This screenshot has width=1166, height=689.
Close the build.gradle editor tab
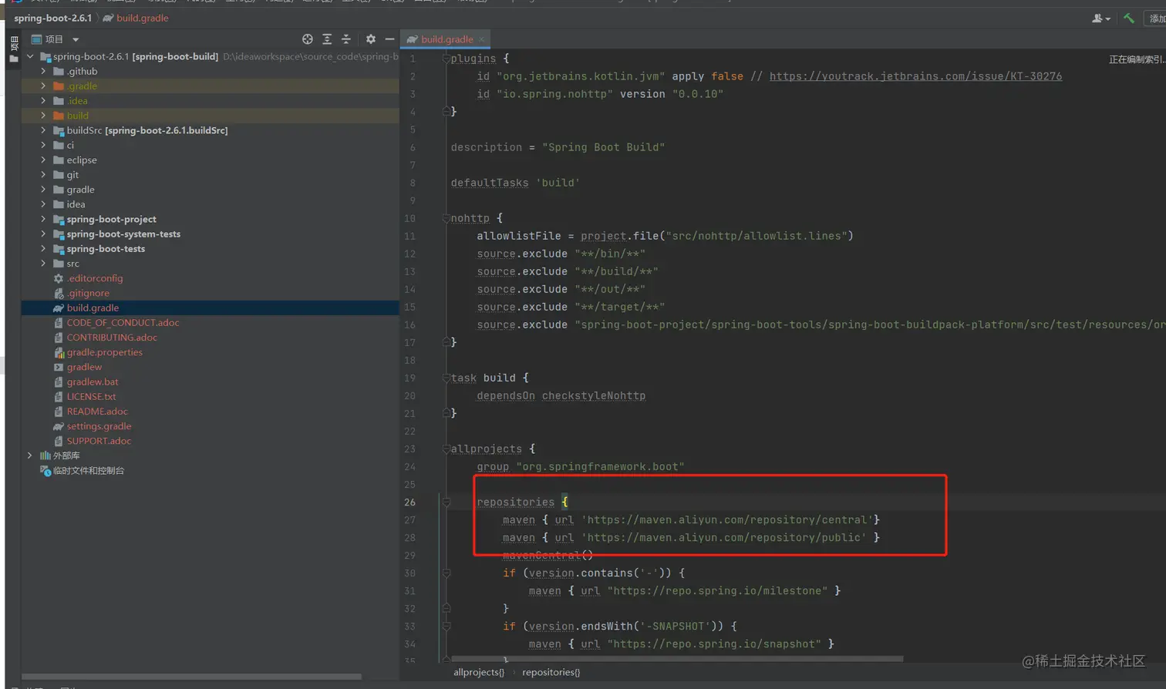tap(481, 39)
